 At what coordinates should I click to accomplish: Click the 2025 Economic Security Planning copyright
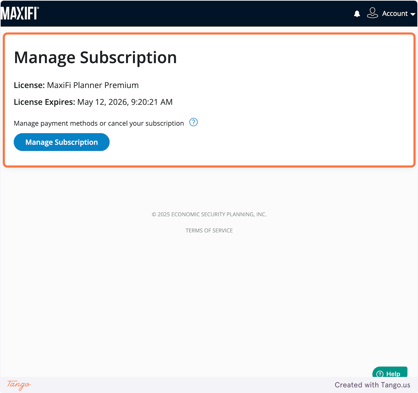pos(209,214)
